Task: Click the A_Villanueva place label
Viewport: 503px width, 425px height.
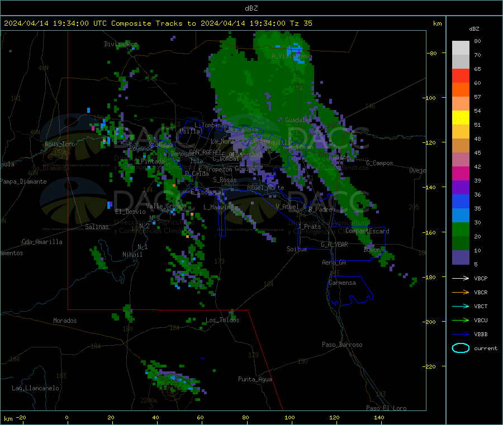Action: tap(292, 56)
